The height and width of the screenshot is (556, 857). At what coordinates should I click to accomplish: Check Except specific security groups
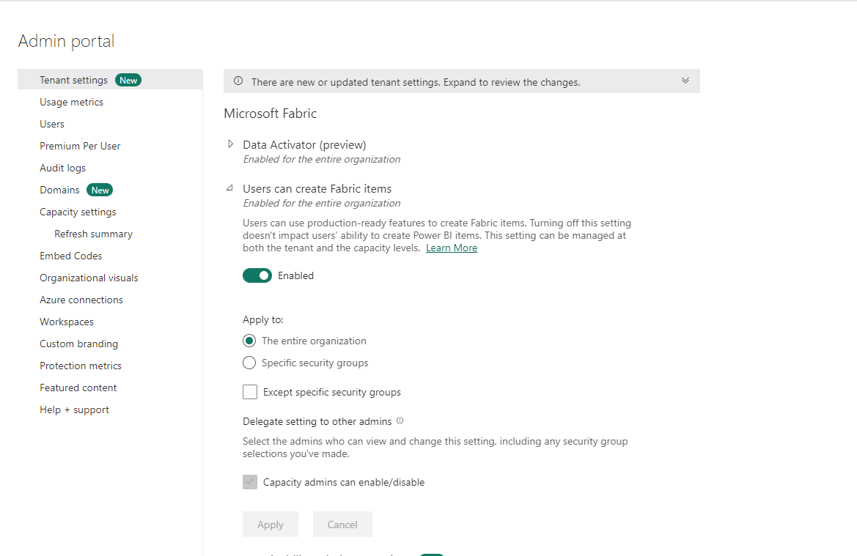click(250, 392)
